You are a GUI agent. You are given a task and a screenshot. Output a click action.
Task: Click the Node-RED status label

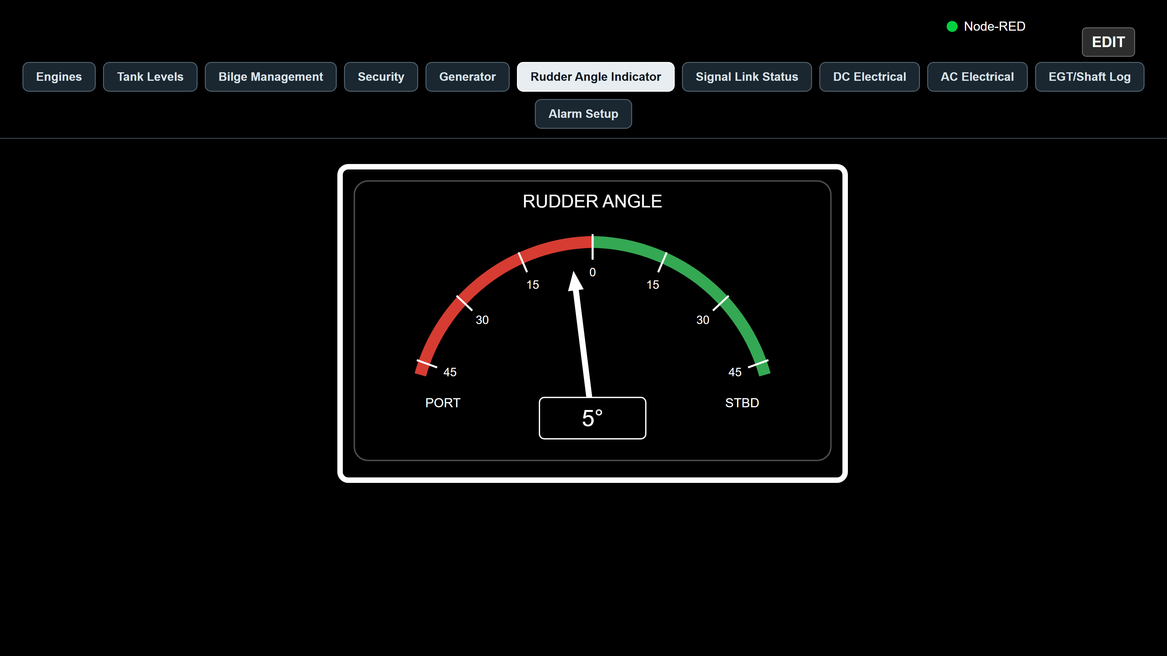point(994,26)
